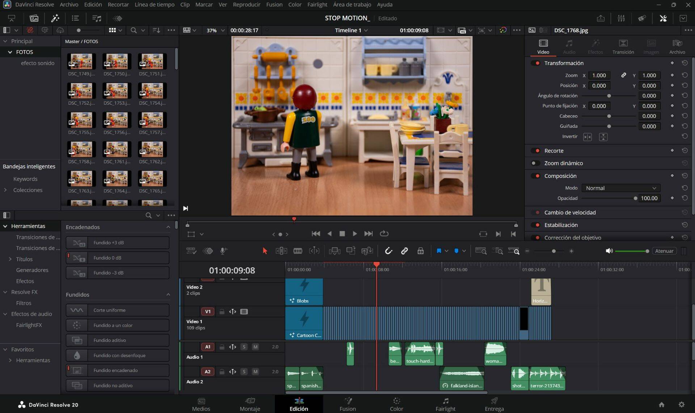Select the arrow selection mode tool
695x413 pixels.
(265, 251)
